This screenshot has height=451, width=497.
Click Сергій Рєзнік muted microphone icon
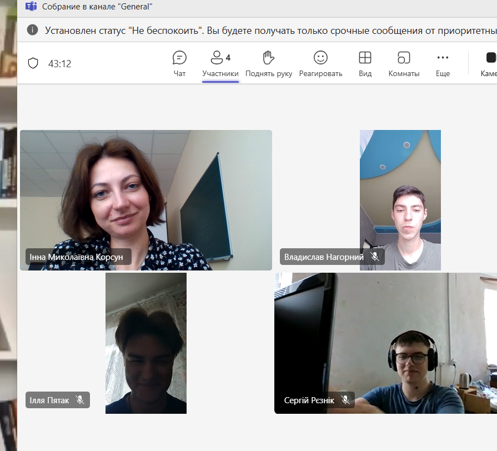point(345,400)
